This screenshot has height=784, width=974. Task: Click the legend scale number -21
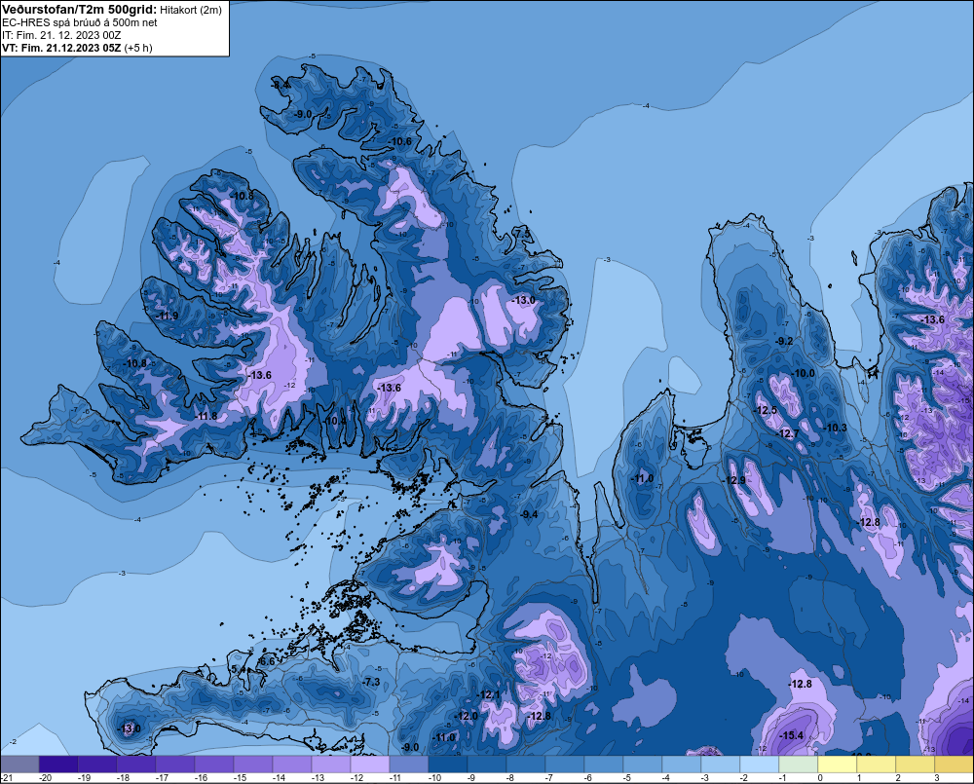tap(7, 778)
